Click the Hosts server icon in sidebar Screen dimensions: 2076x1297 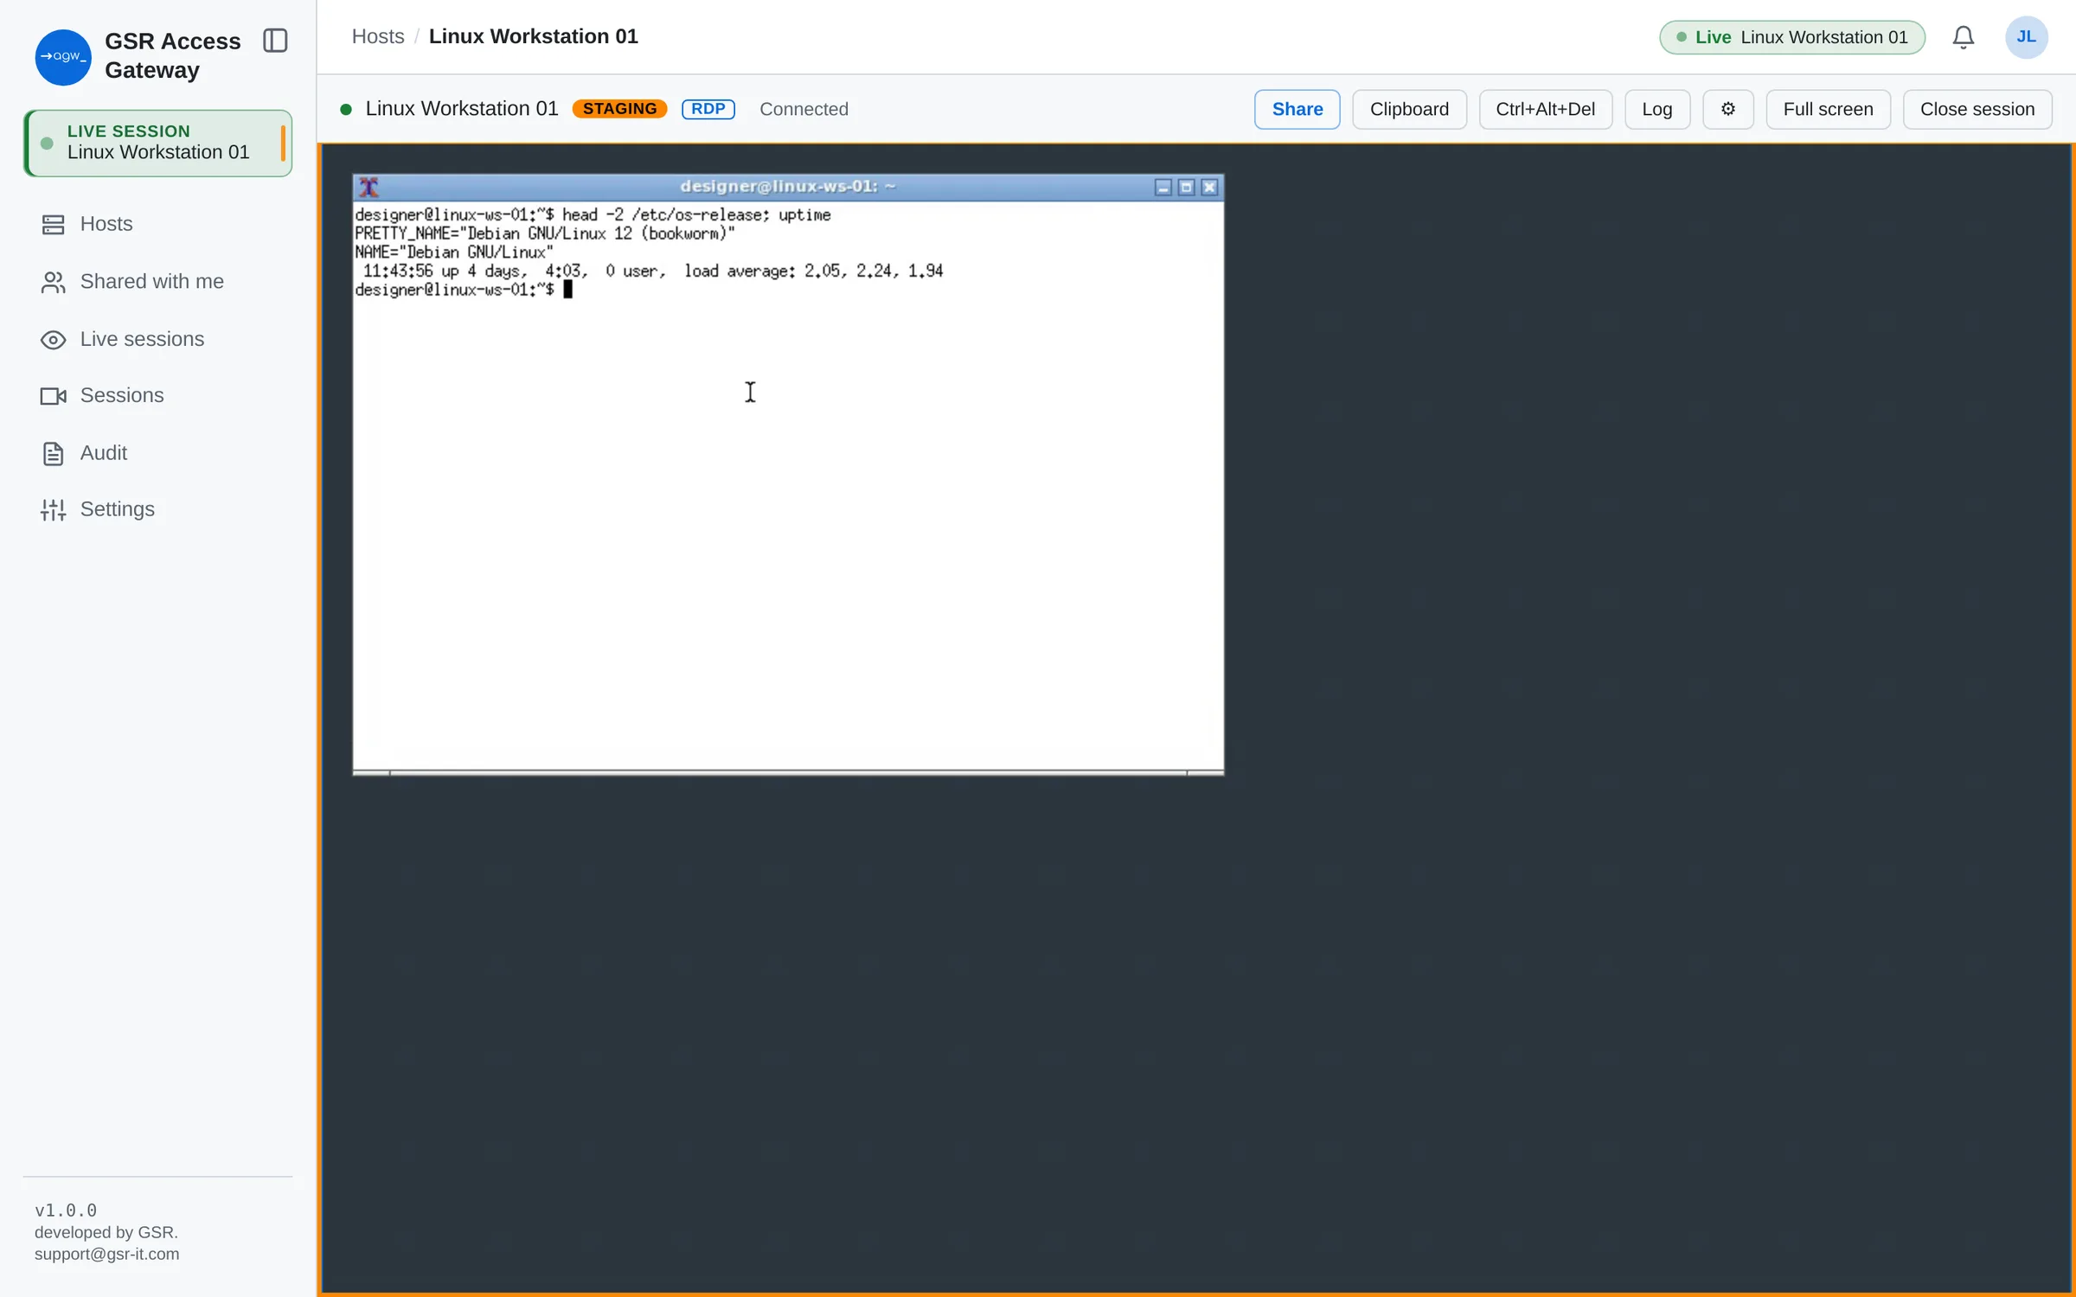click(53, 225)
